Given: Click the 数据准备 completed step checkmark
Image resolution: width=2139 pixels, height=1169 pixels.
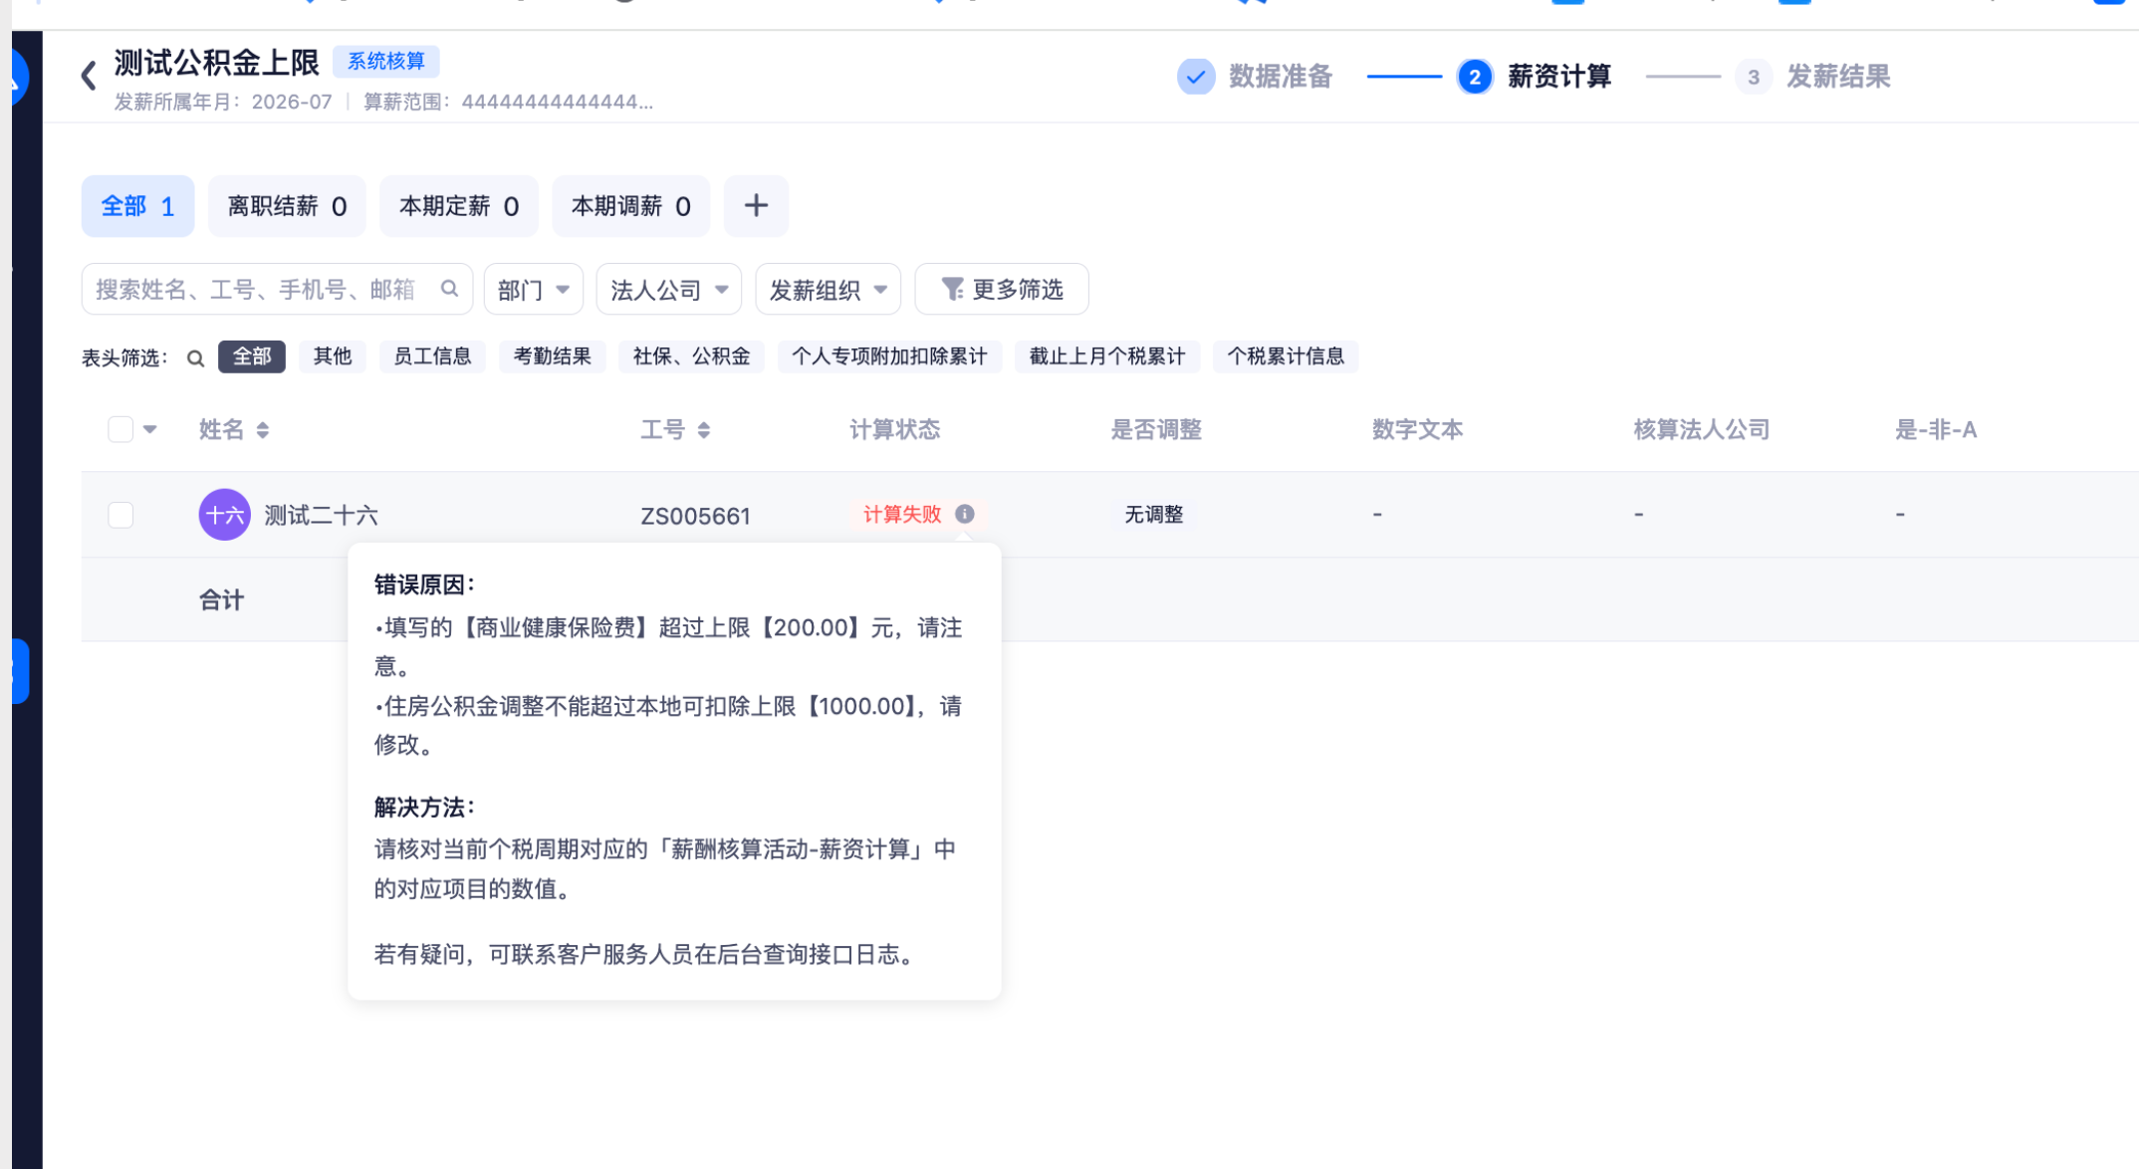Looking at the screenshot, I should 1196,77.
